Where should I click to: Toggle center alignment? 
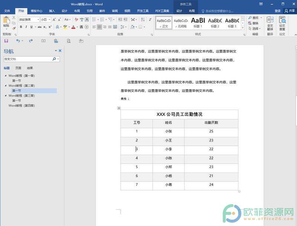tap(99, 27)
